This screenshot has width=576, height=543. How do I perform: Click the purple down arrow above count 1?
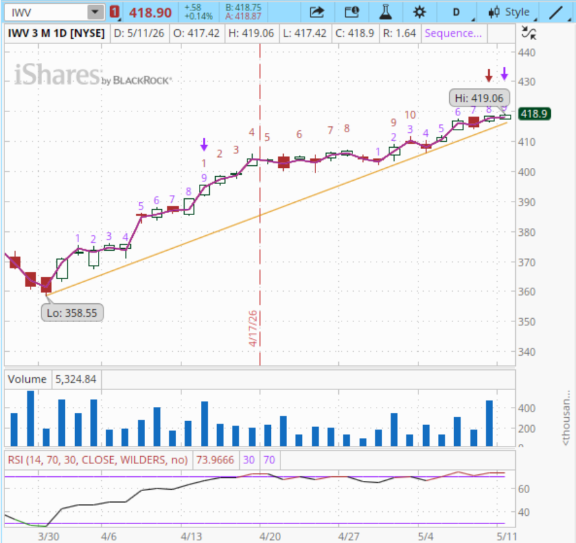click(204, 144)
